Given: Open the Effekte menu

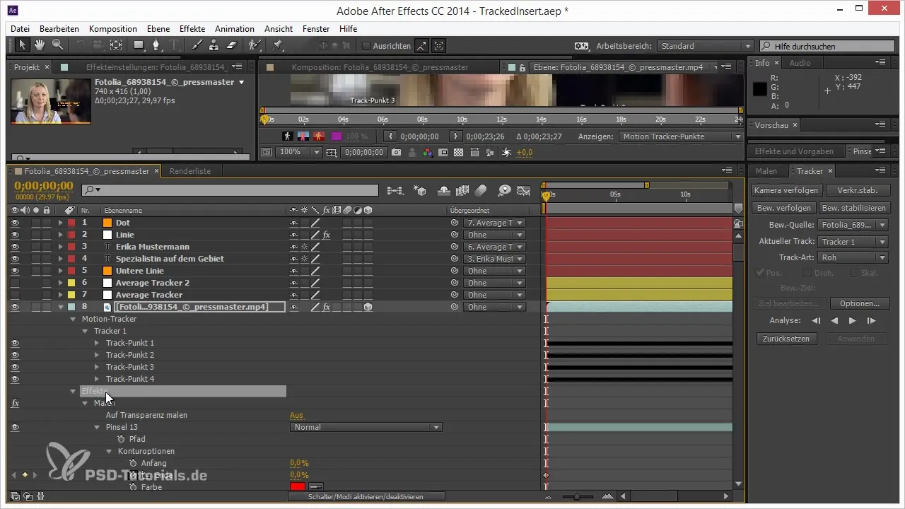Looking at the screenshot, I should 192,29.
